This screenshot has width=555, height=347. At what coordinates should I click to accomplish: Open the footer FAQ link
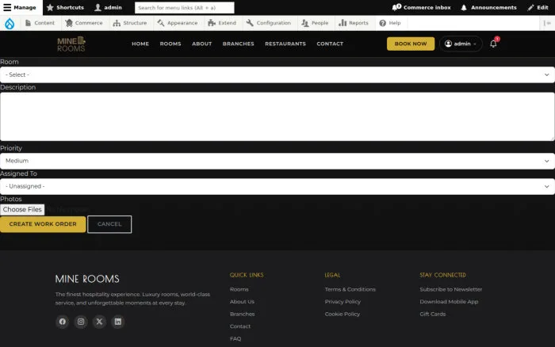click(x=235, y=339)
